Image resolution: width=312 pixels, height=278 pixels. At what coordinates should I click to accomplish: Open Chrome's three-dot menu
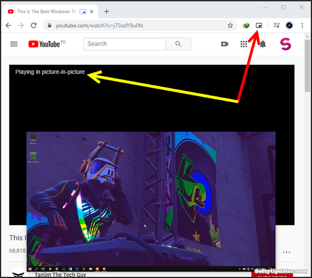tap(302, 25)
